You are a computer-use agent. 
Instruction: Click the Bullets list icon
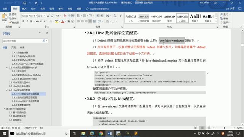[x=79, y=16]
